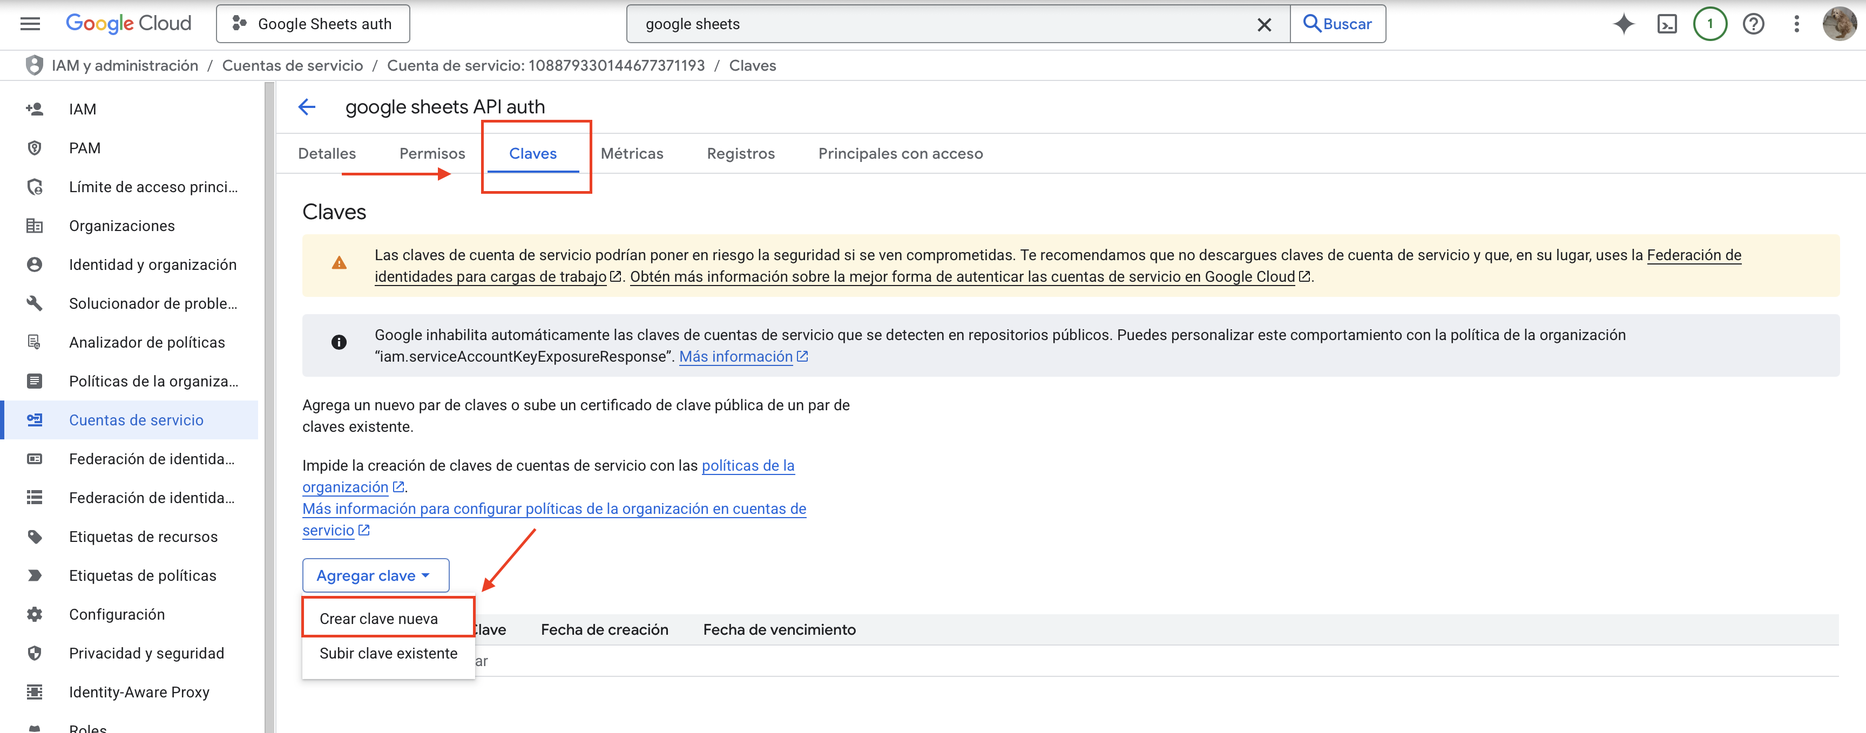Open Privacidad y seguridad sidebar item

point(146,653)
